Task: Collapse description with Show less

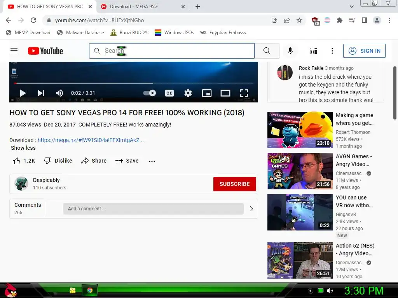Action: pyautogui.click(x=23, y=148)
